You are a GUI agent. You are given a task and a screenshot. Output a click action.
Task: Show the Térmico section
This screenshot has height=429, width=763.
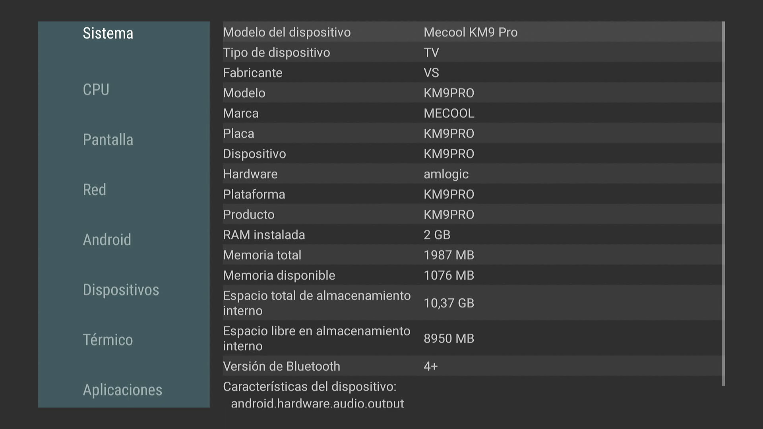[108, 340]
